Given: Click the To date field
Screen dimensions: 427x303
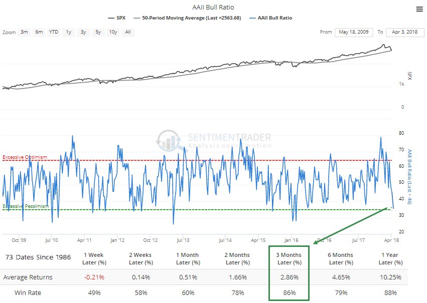Looking at the screenshot, I should (x=405, y=32).
